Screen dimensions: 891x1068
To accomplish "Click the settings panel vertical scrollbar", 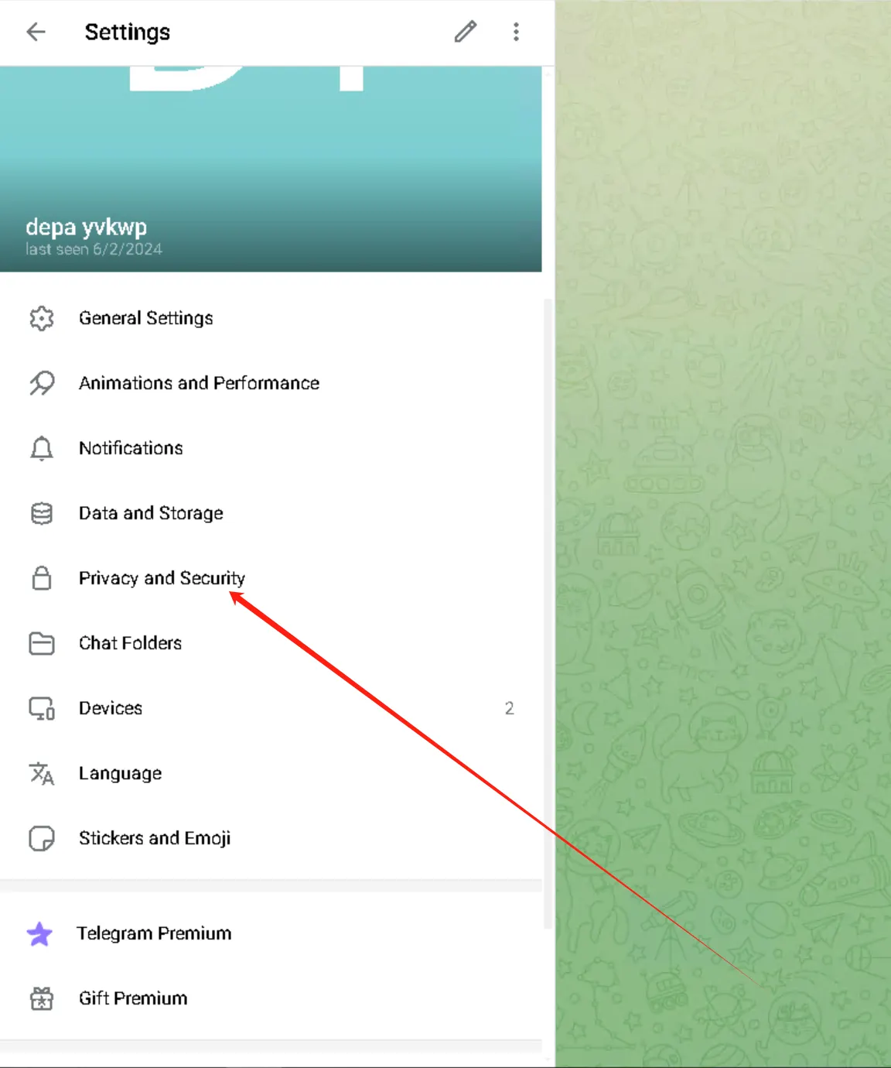I will click(x=548, y=613).
